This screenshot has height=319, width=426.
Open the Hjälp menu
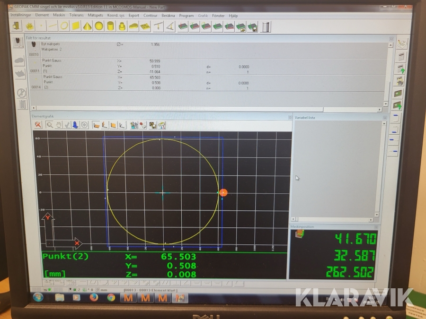pos(233,16)
